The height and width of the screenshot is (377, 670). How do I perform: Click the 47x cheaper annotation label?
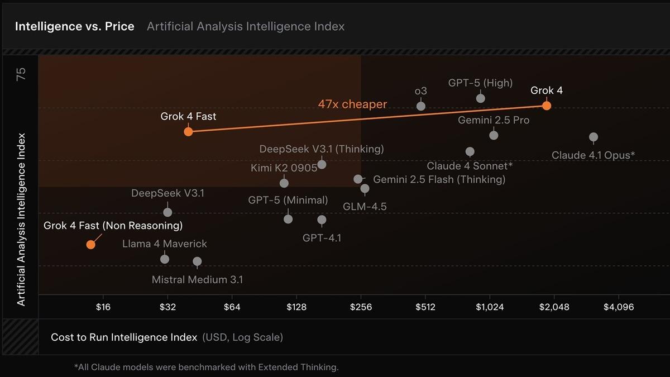pos(352,104)
